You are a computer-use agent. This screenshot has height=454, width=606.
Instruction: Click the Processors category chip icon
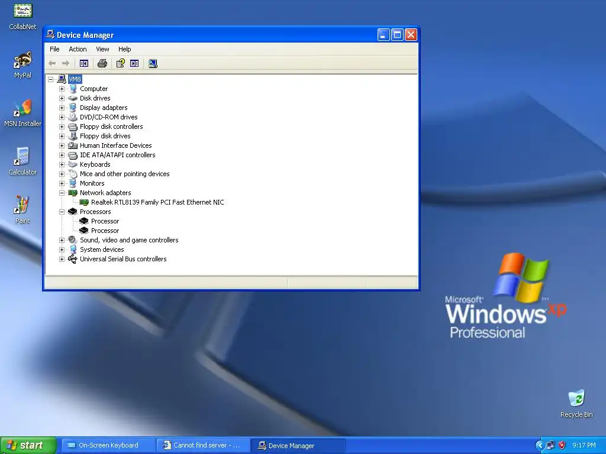[73, 212]
